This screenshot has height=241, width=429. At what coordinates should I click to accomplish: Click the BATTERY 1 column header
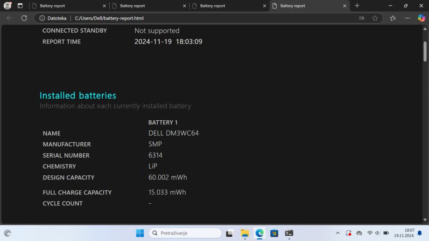tap(163, 123)
